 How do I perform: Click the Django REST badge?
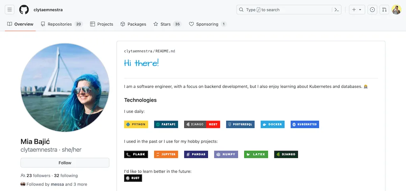(202, 124)
